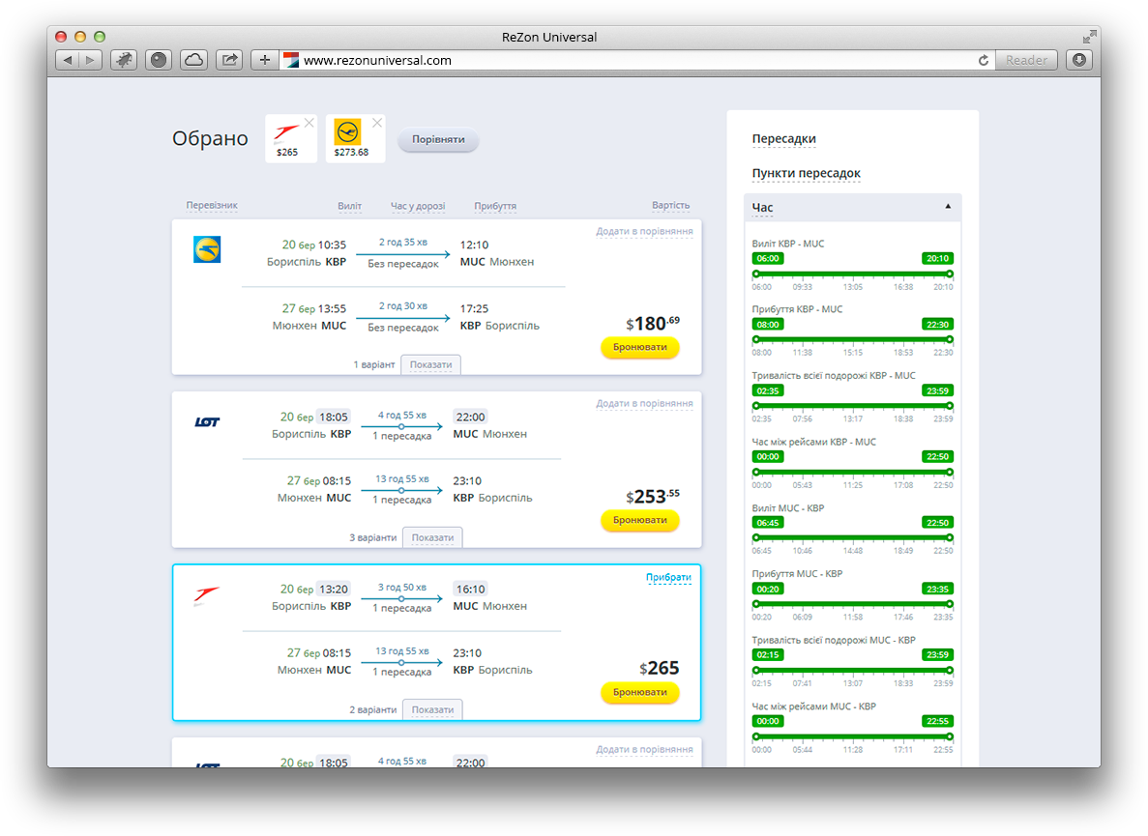Viewport: 1148px width, 836px height.
Task: Click the Прибуття MUC - KBP left slider handle
Action: pos(756,604)
